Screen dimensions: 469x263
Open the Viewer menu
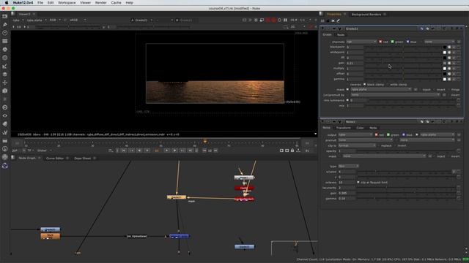tap(85, 3)
